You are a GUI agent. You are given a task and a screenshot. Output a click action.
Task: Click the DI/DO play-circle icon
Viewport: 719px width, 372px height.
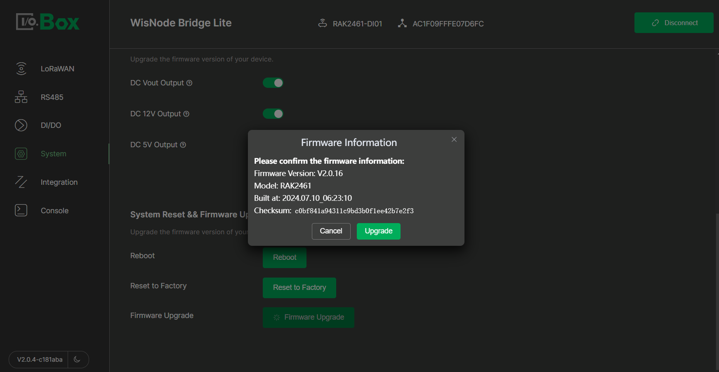pos(21,125)
